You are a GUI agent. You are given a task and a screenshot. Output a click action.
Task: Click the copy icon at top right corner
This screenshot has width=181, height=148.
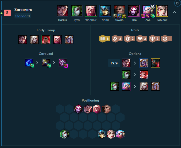coord(178,3)
